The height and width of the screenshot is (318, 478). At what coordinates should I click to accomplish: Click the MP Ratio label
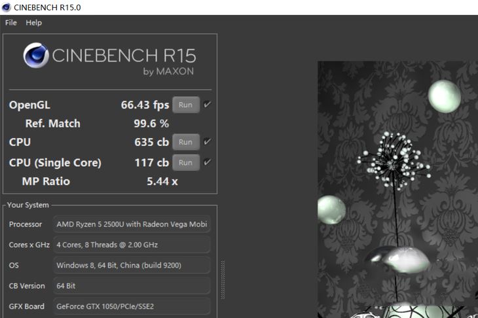click(x=46, y=181)
